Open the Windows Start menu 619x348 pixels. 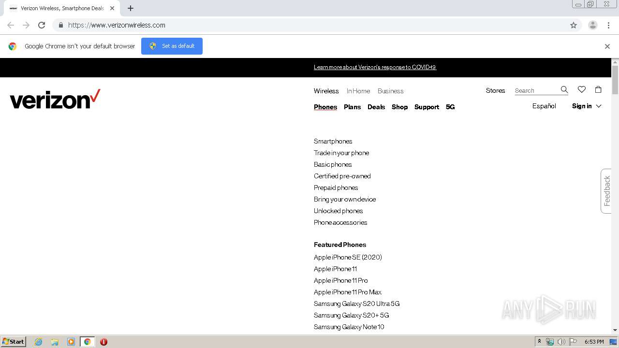(x=13, y=342)
